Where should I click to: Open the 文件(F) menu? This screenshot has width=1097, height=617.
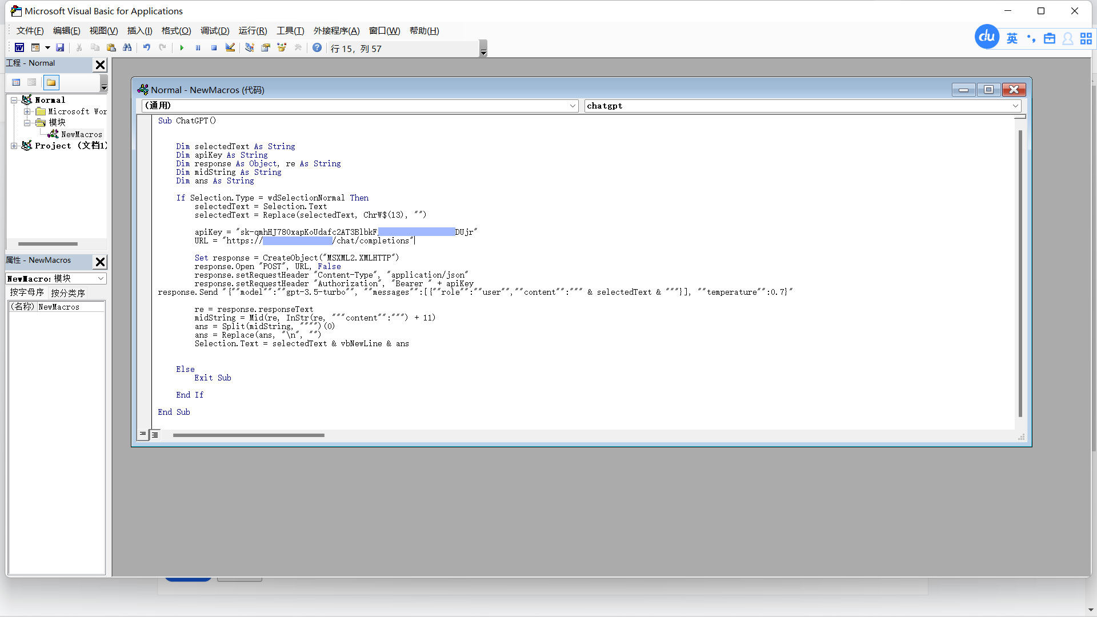30,31
